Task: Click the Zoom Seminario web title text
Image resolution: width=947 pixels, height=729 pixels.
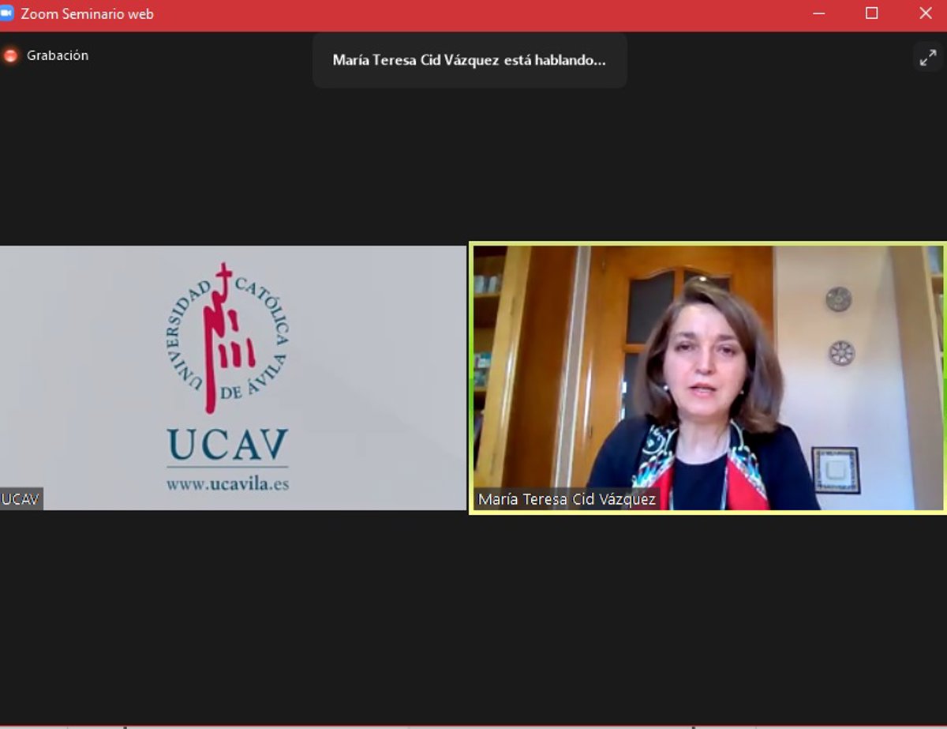Action: (87, 14)
